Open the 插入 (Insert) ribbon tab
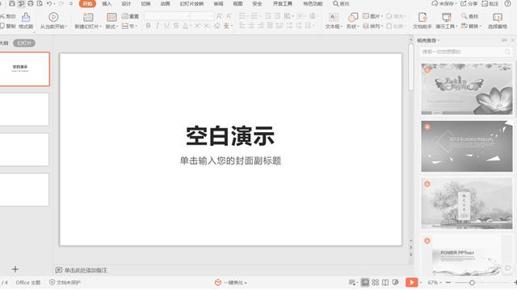The height and width of the screenshot is (290, 517). (x=107, y=3)
